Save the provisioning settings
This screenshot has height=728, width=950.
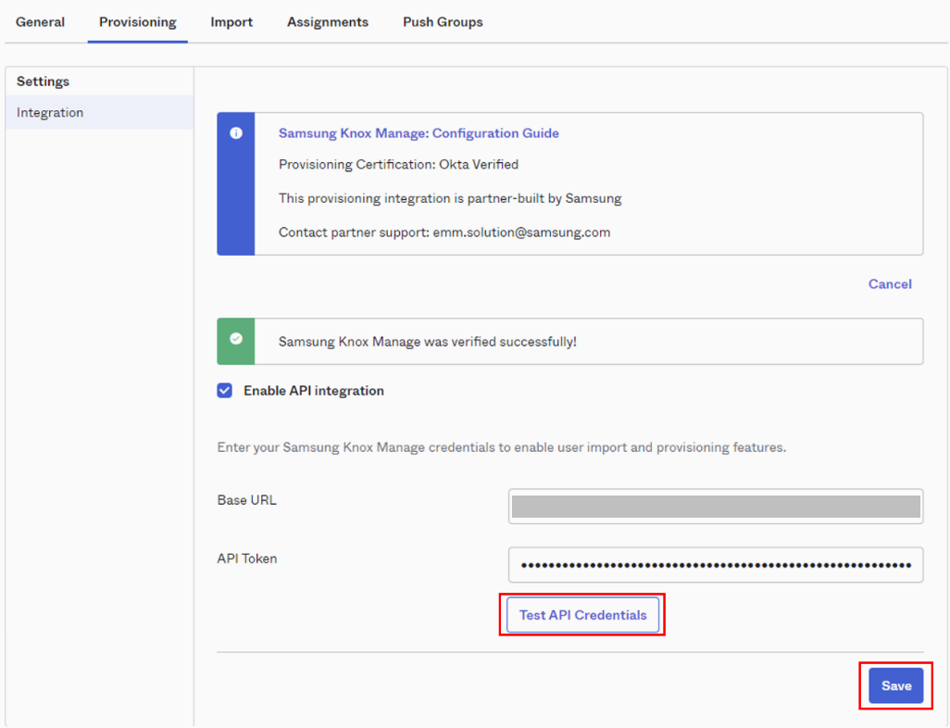[896, 685]
